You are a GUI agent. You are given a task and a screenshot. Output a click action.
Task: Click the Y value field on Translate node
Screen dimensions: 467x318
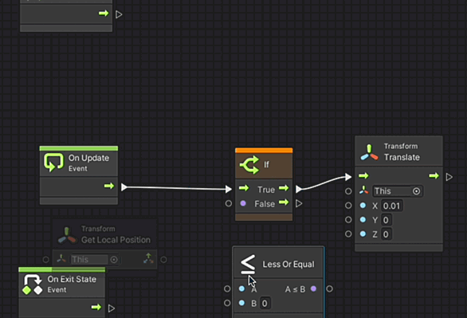pyautogui.click(x=386, y=220)
